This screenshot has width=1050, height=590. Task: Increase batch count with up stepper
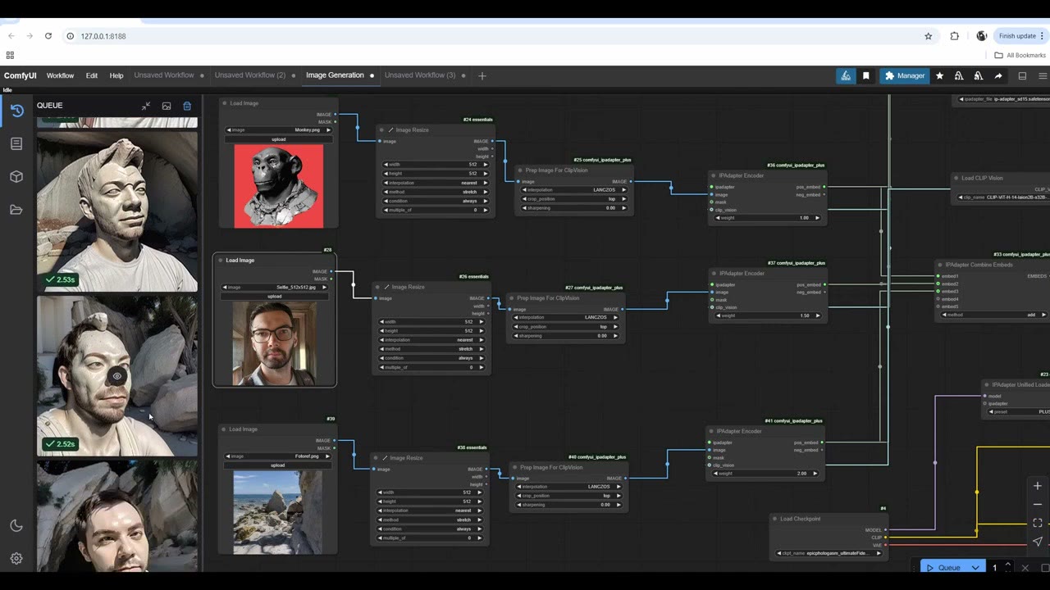tap(1008, 564)
